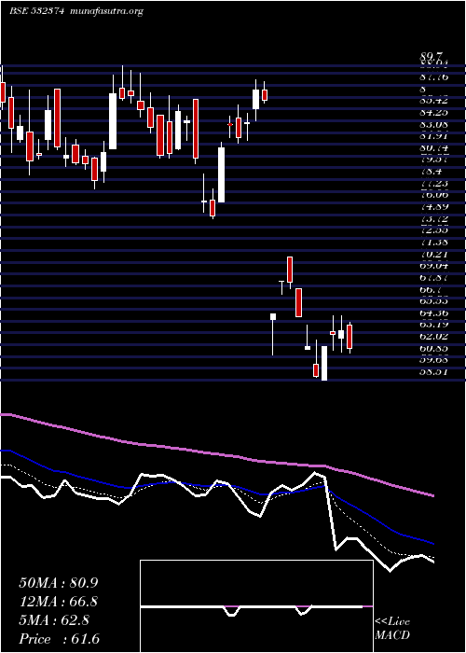Click the 70.21 price axis label

[x=433, y=254]
